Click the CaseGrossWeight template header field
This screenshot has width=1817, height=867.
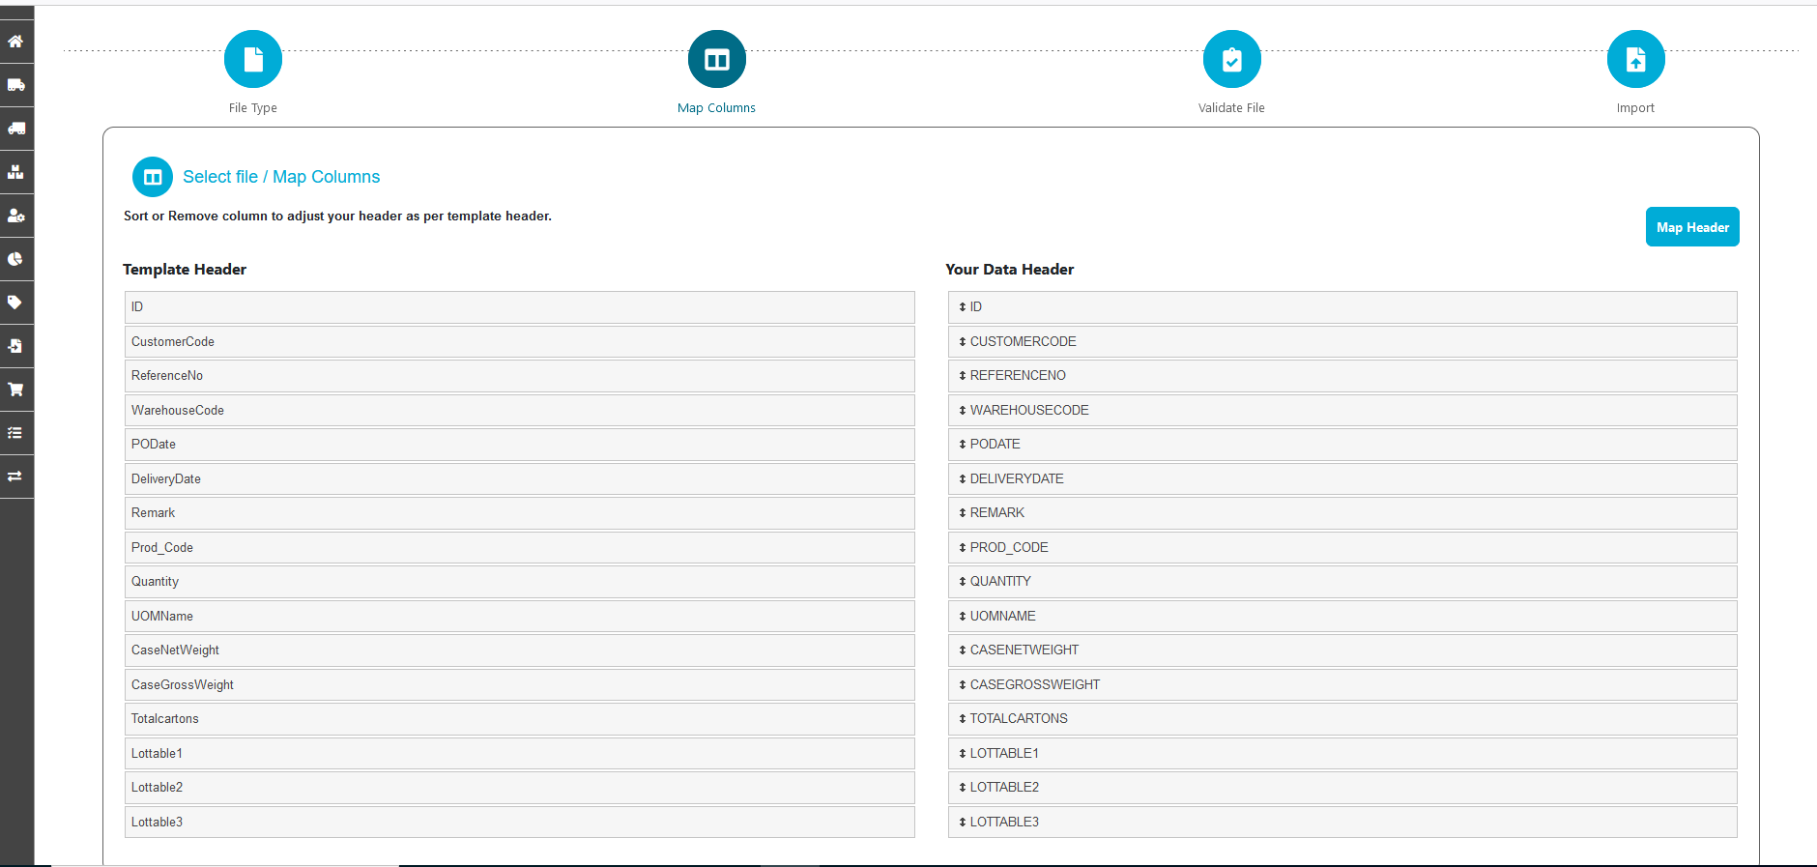[x=519, y=685]
